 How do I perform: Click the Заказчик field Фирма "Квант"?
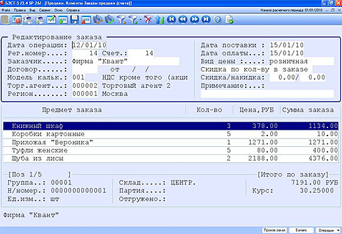coord(126,61)
